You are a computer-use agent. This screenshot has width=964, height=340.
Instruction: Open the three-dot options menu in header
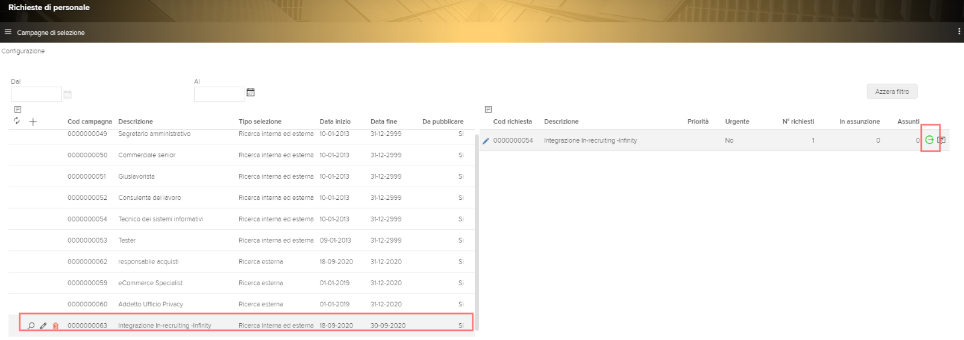(959, 31)
